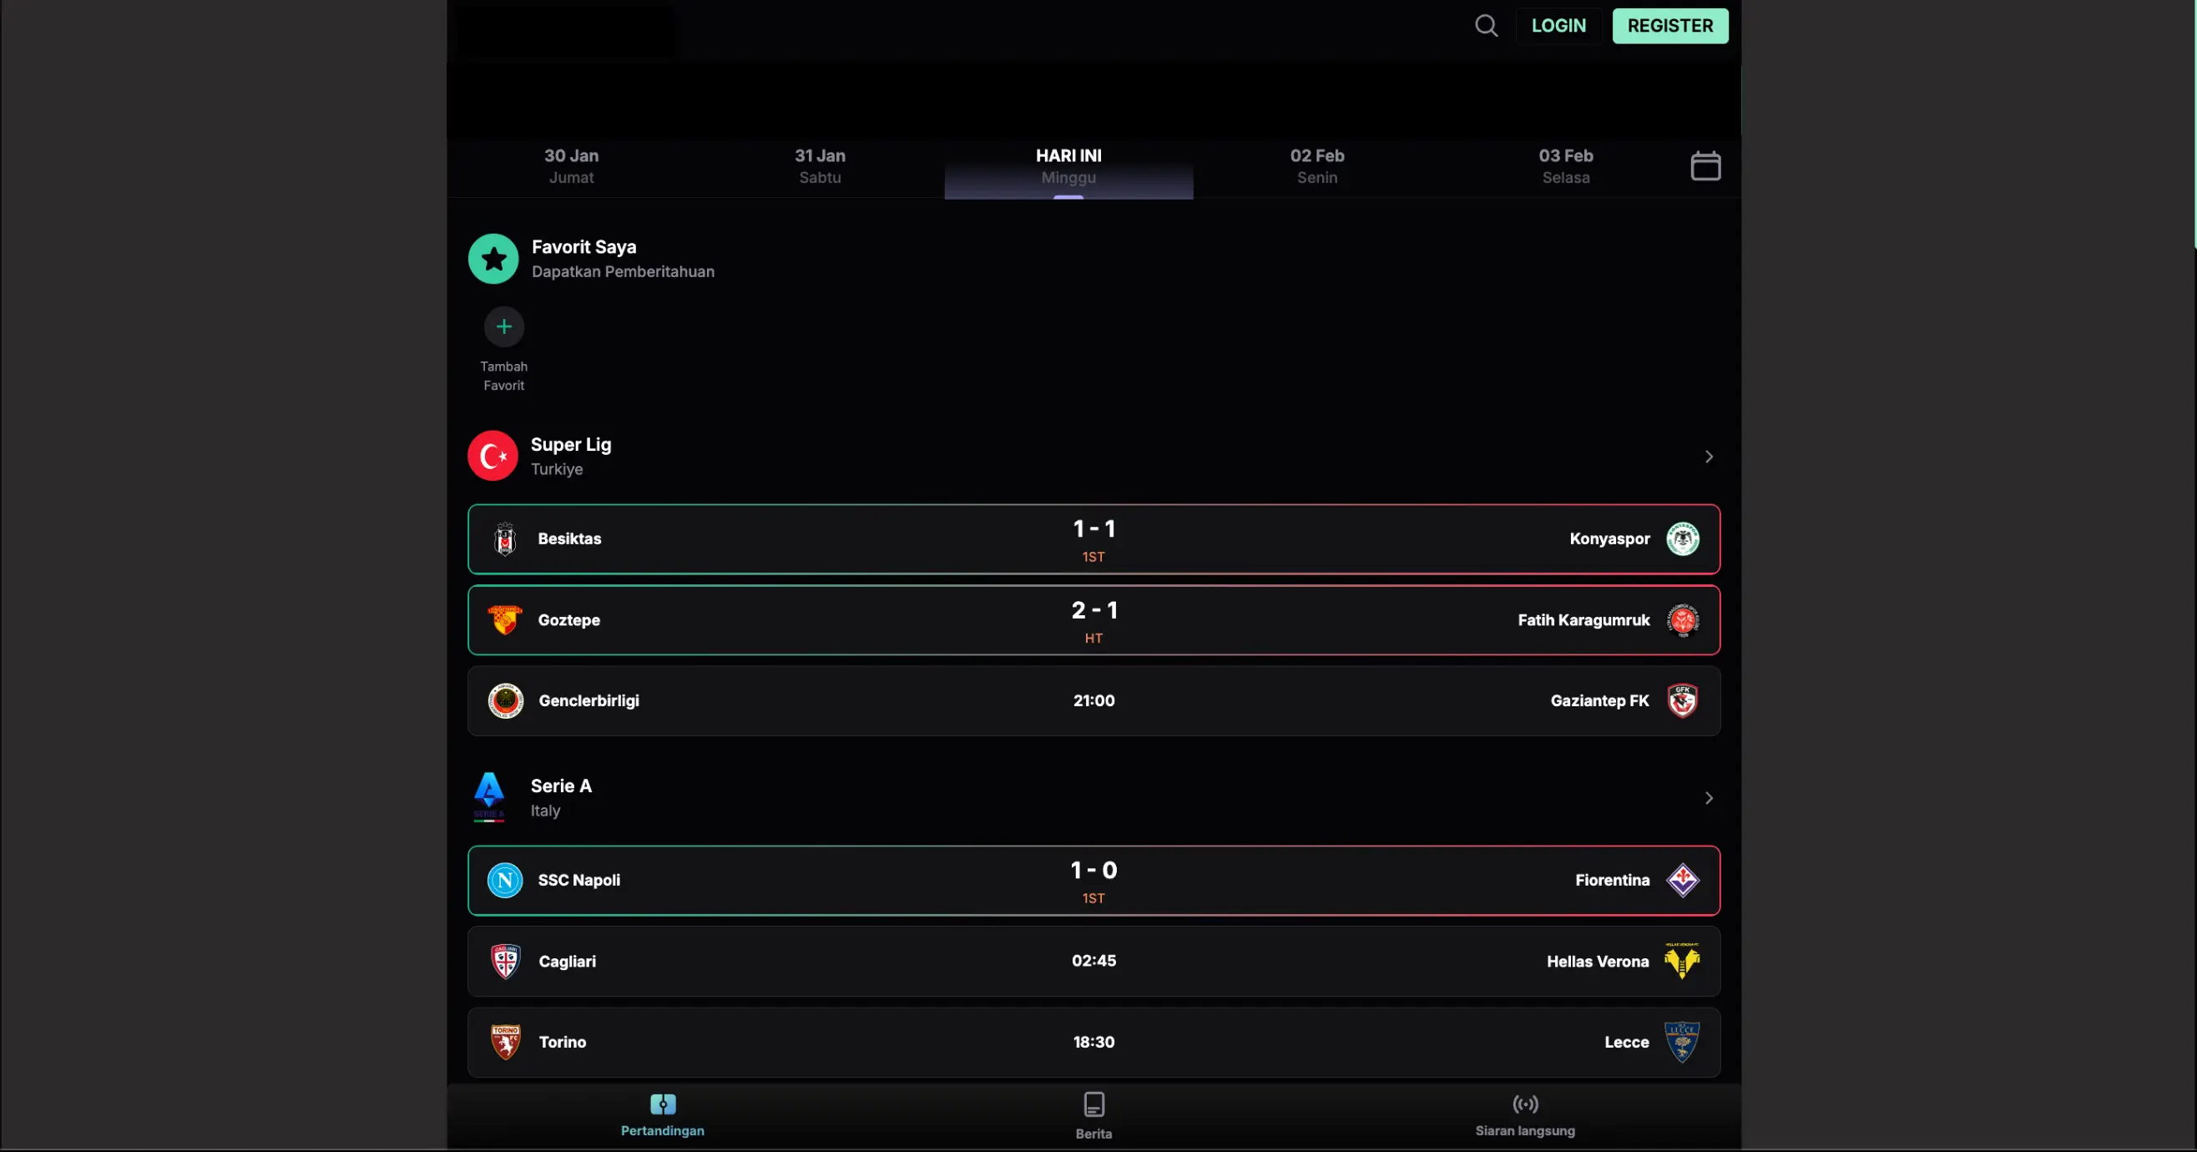Click the Genclerbirligi club crest
The height and width of the screenshot is (1152, 2197).
506,701
